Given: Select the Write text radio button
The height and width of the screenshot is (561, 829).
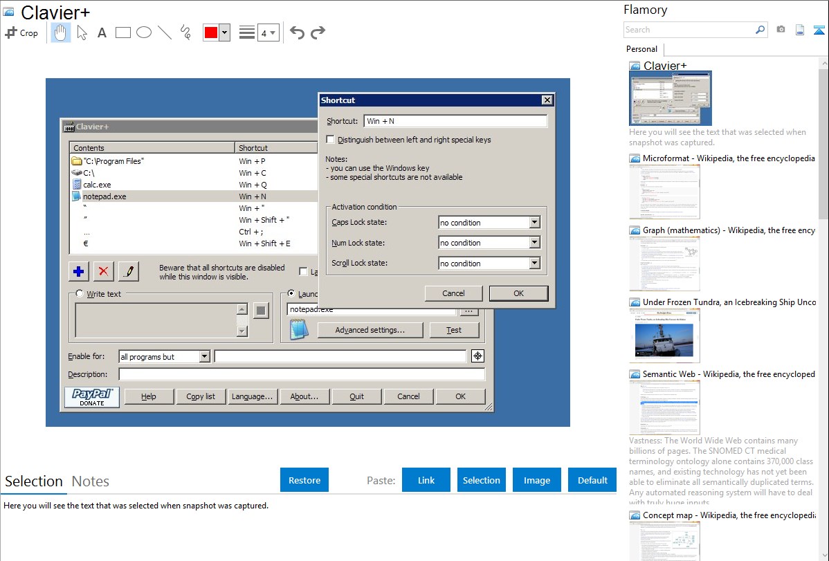Looking at the screenshot, I should (80, 293).
